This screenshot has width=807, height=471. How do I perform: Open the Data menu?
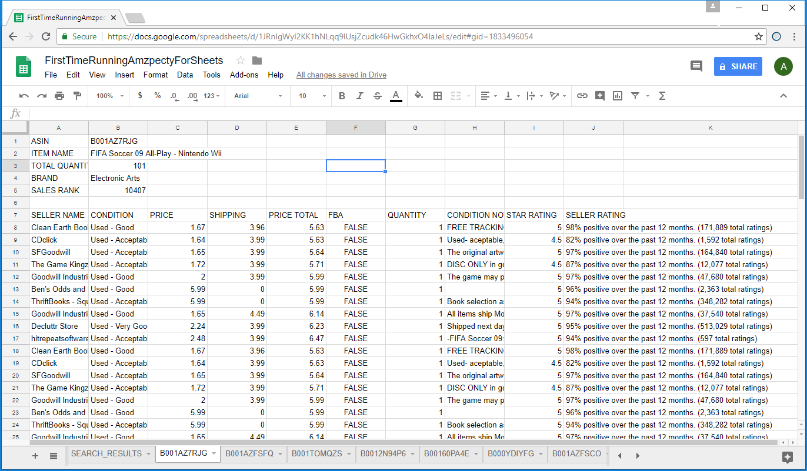[185, 75]
